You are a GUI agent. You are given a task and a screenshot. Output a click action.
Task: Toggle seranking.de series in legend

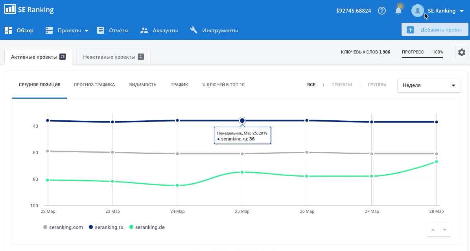pyautogui.click(x=147, y=227)
